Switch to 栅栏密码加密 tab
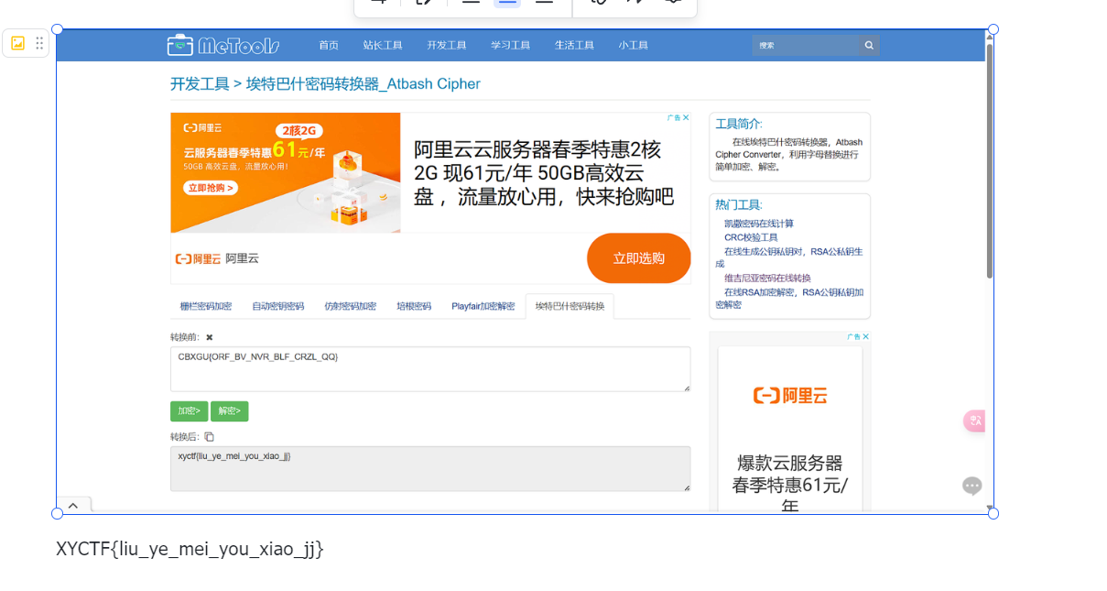 (206, 306)
